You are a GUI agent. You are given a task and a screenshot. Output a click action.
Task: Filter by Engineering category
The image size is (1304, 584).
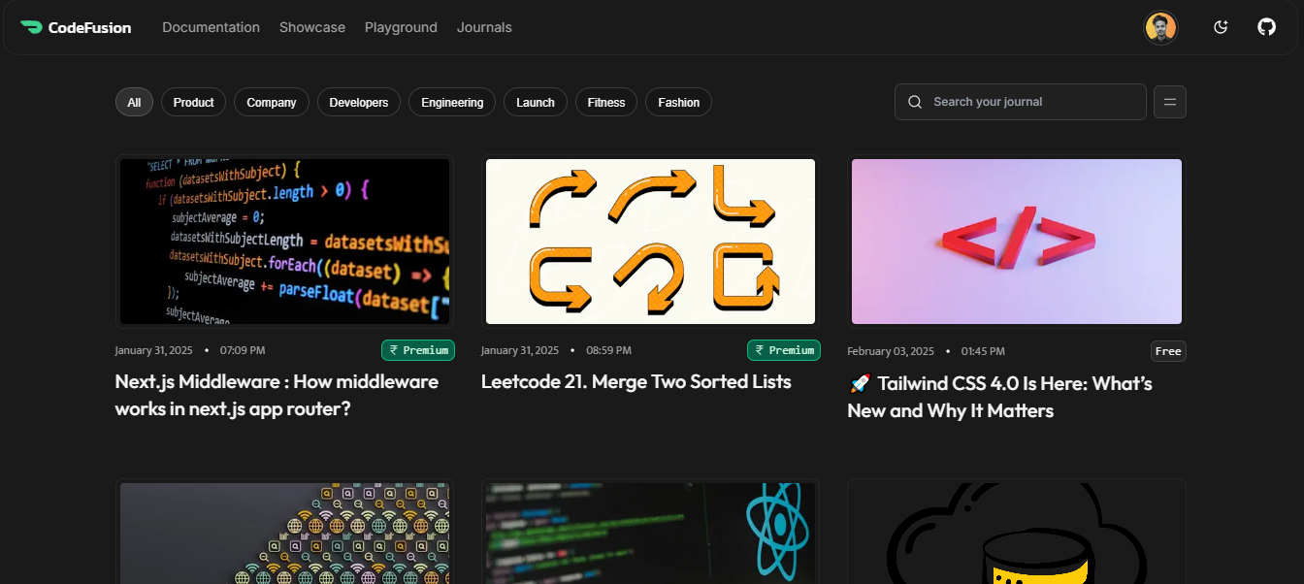[x=452, y=102]
